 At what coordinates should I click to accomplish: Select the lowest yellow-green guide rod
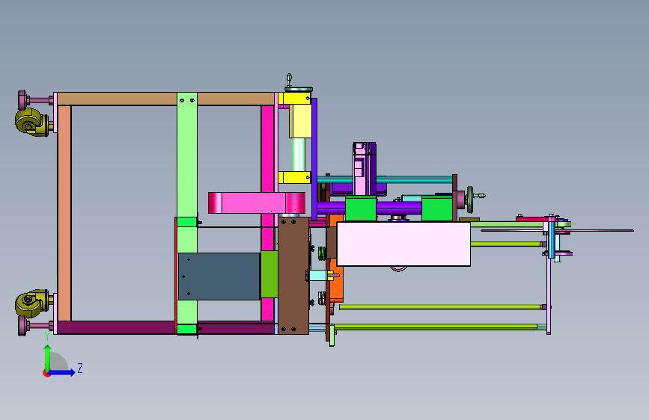click(436, 327)
